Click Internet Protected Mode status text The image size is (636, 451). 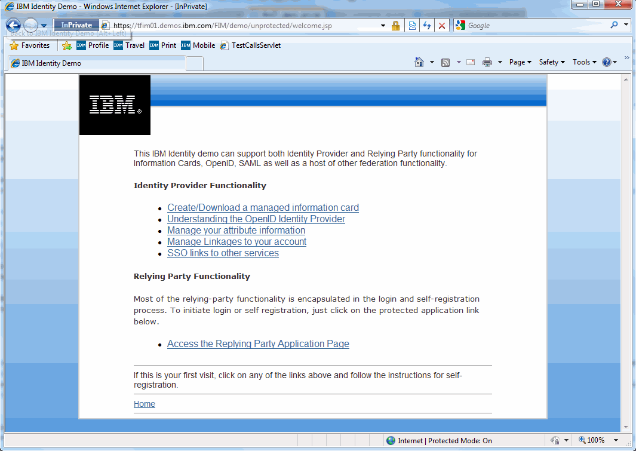445,441
